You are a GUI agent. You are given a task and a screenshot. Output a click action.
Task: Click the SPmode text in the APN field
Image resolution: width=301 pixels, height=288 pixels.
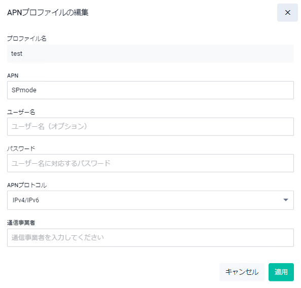24,90
